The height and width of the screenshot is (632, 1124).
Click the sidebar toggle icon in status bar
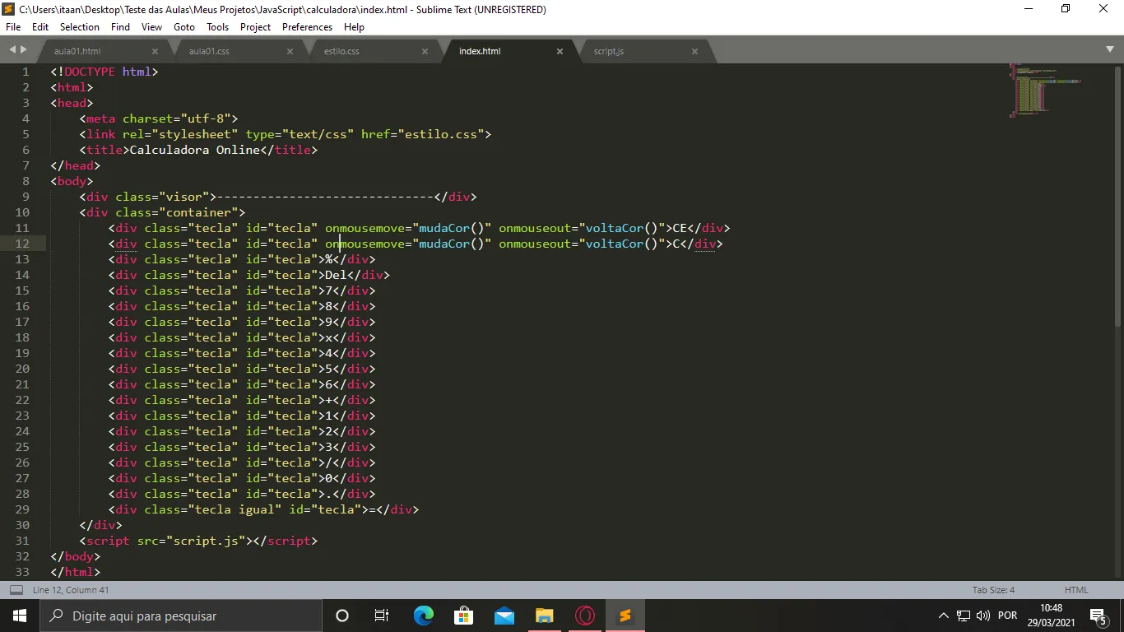(16, 590)
